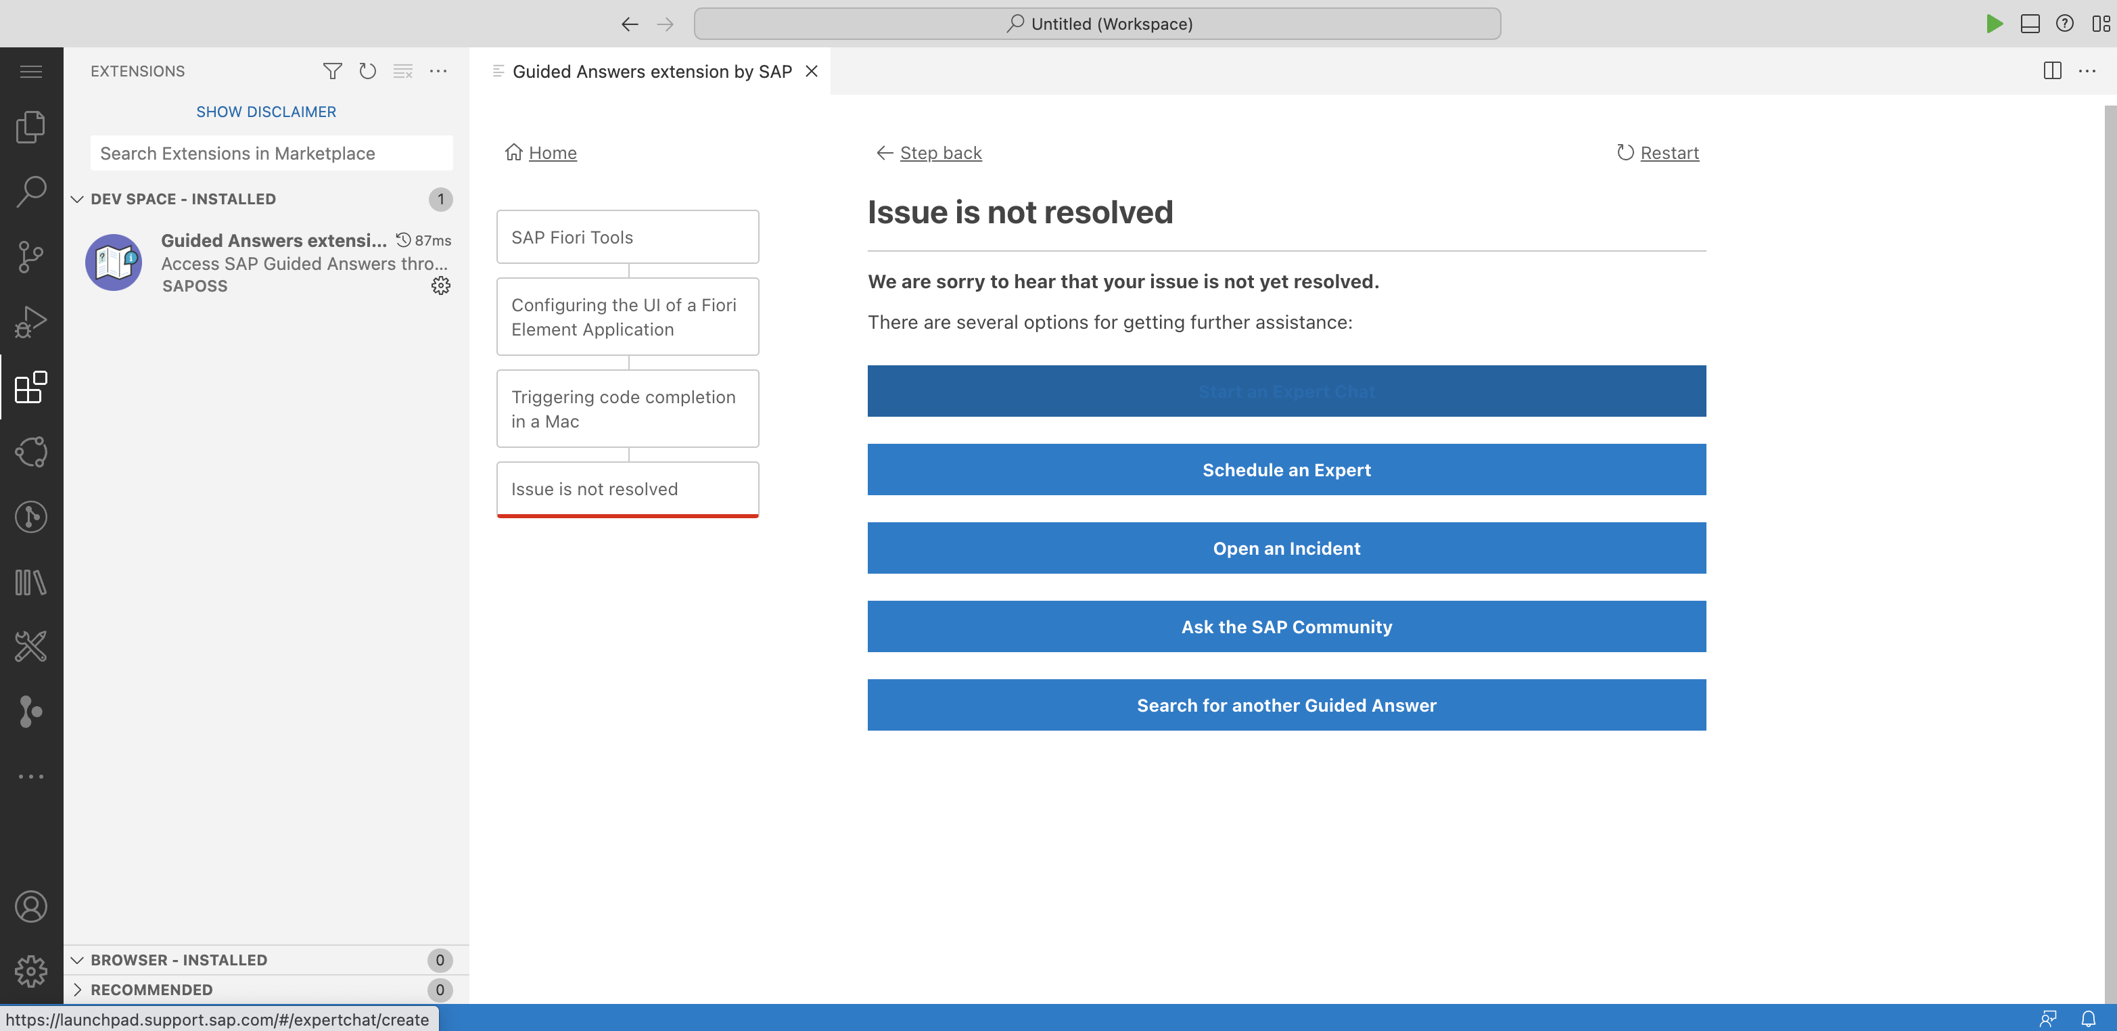Open the Search view

[x=31, y=191]
